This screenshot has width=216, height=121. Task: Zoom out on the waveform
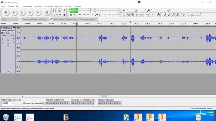(x=169, y=14)
